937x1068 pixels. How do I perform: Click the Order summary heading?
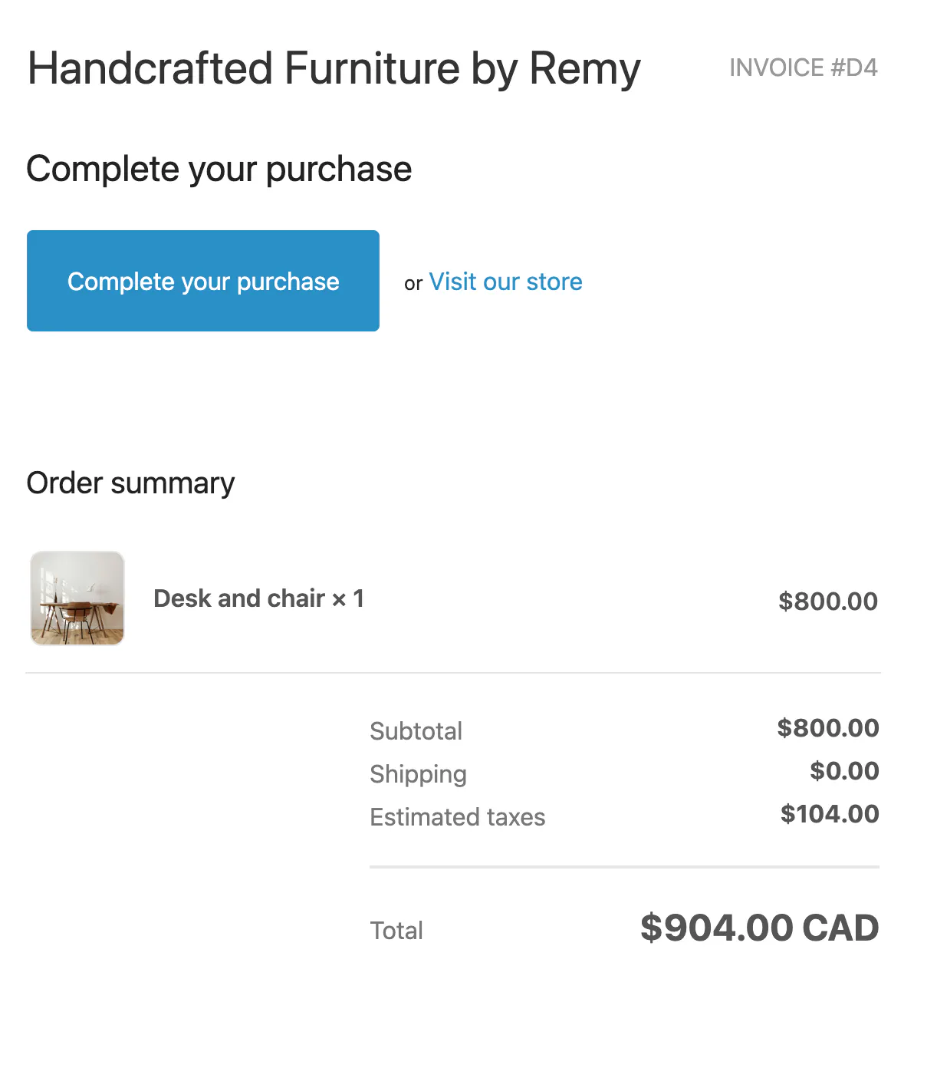pos(130,483)
